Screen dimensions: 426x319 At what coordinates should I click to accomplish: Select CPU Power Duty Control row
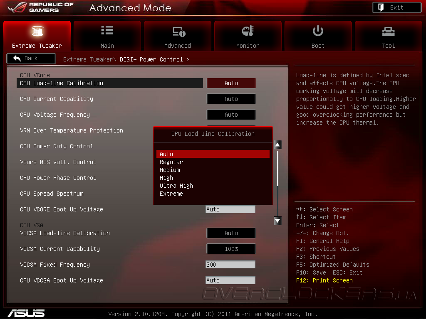pyautogui.click(x=57, y=146)
